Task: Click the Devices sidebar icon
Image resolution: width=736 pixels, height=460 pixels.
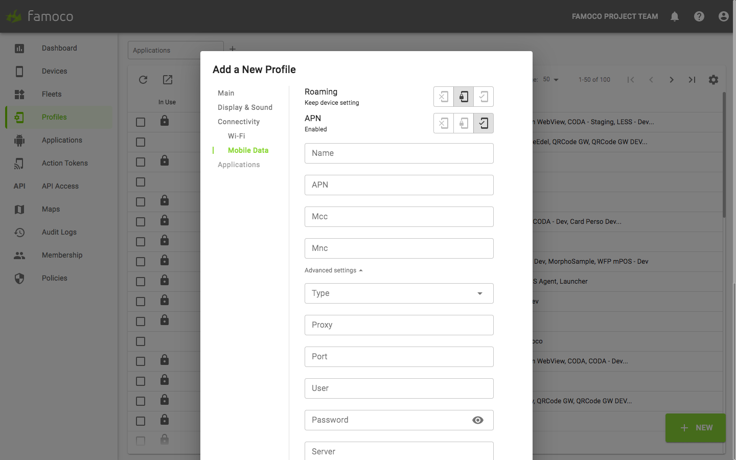Action: (x=19, y=72)
